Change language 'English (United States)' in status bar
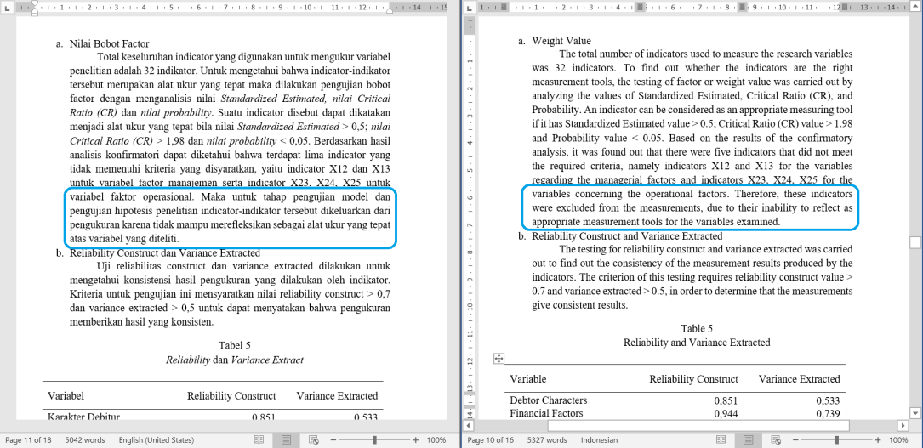Viewport: 923px width, 448px height. [156, 439]
